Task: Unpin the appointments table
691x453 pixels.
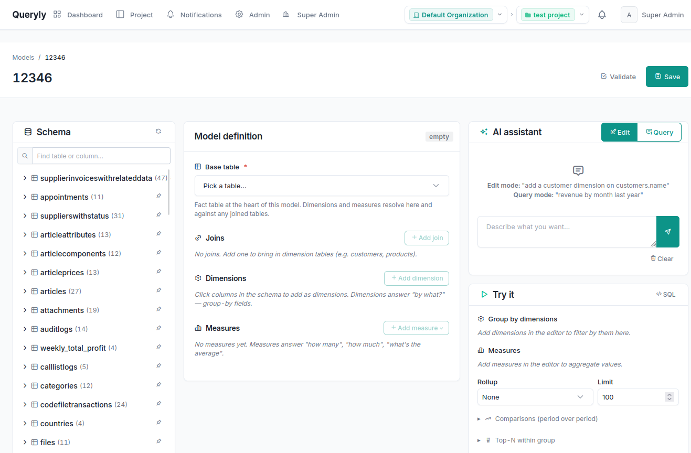Action: (158, 197)
